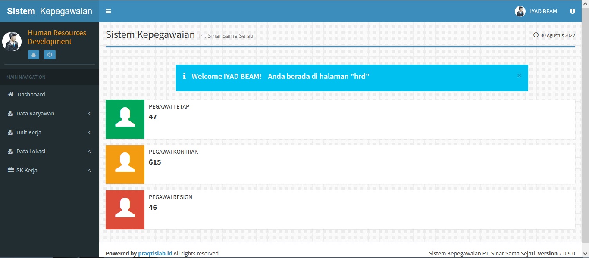Expand the Data Lokasi submenu
The height and width of the screenshot is (258, 589).
point(31,151)
